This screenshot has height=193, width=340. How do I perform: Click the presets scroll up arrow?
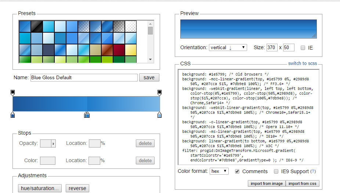pos(150,23)
